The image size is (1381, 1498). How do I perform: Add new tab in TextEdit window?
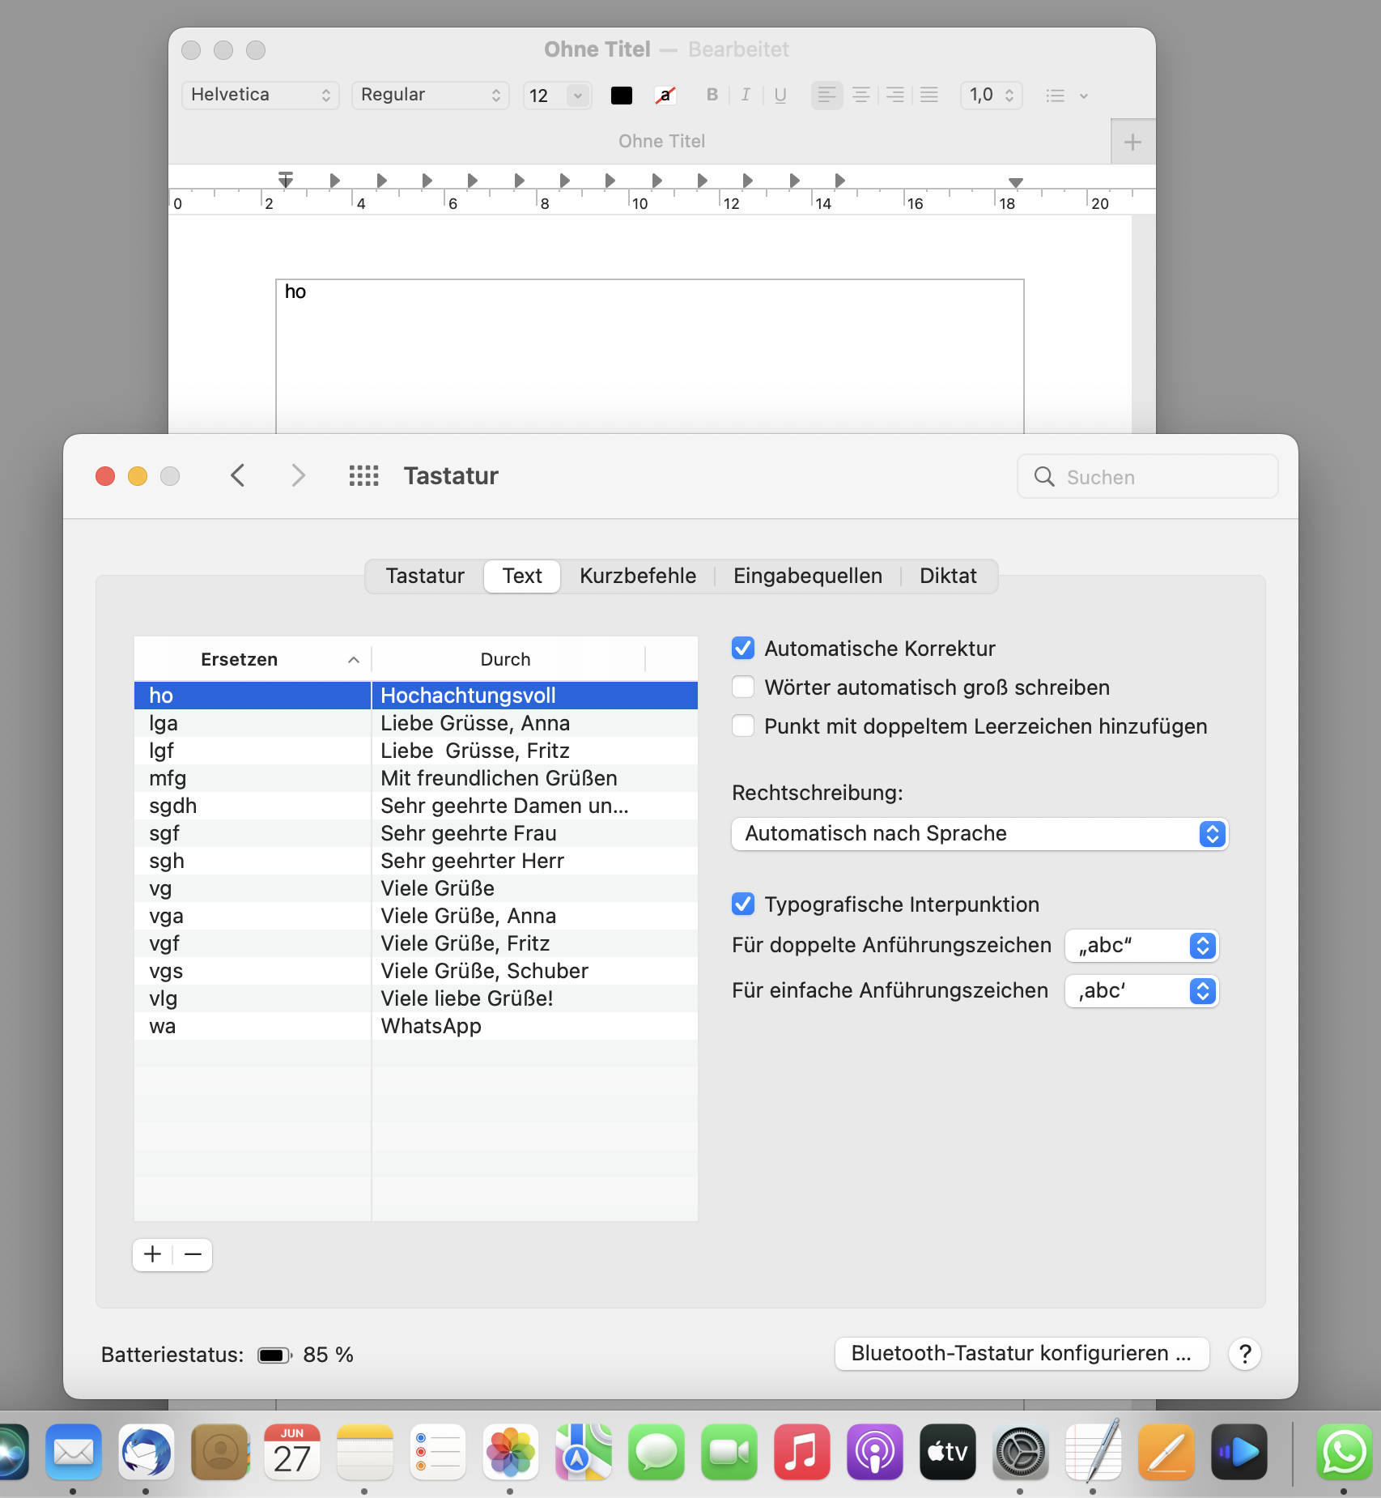click(1133, 143)
